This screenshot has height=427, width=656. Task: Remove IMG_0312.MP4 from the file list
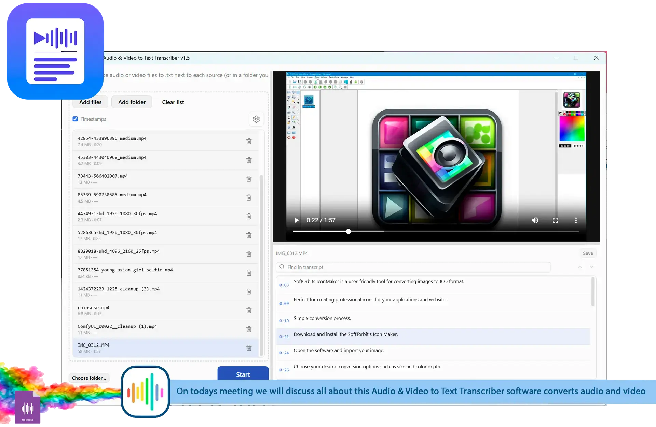pyautogui.click(x=249, y=348)
